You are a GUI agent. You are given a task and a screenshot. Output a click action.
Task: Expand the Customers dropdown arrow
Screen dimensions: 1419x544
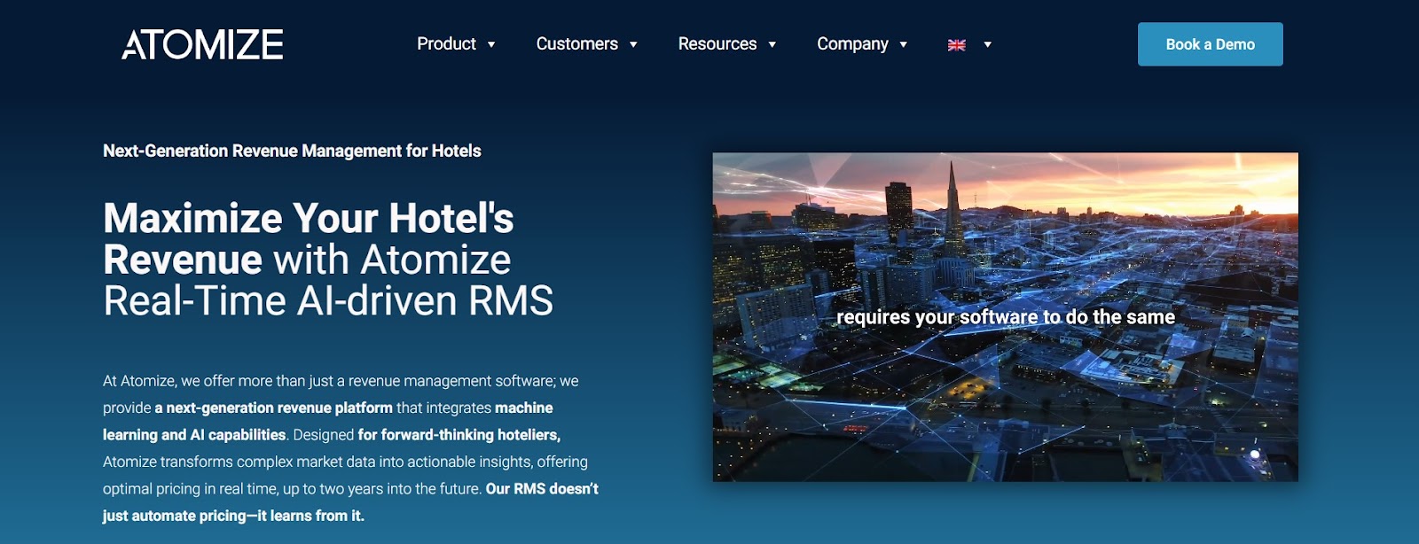click(633, 44)
